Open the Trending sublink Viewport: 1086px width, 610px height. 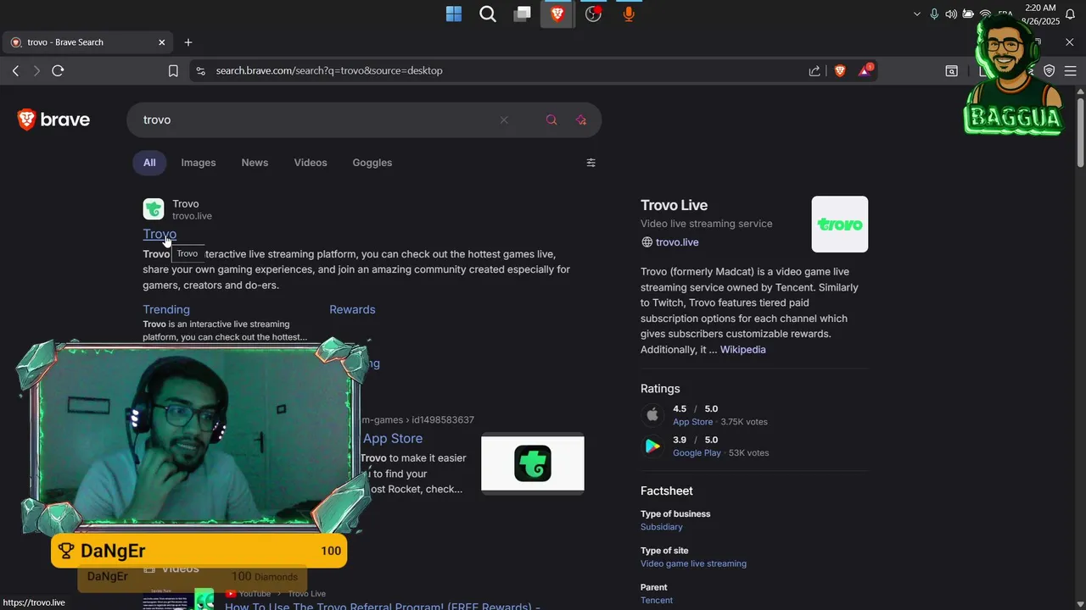point(166,309)
